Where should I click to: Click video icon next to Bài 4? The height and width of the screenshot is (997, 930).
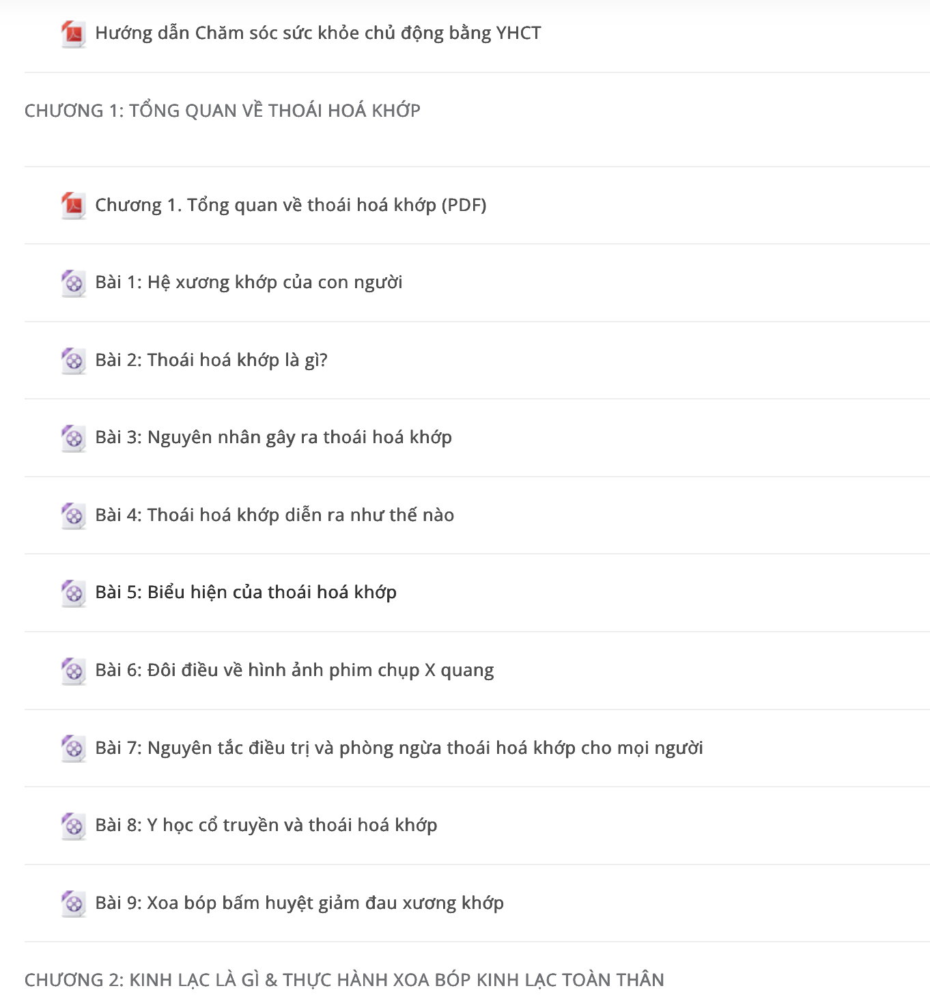pos(73,516)
